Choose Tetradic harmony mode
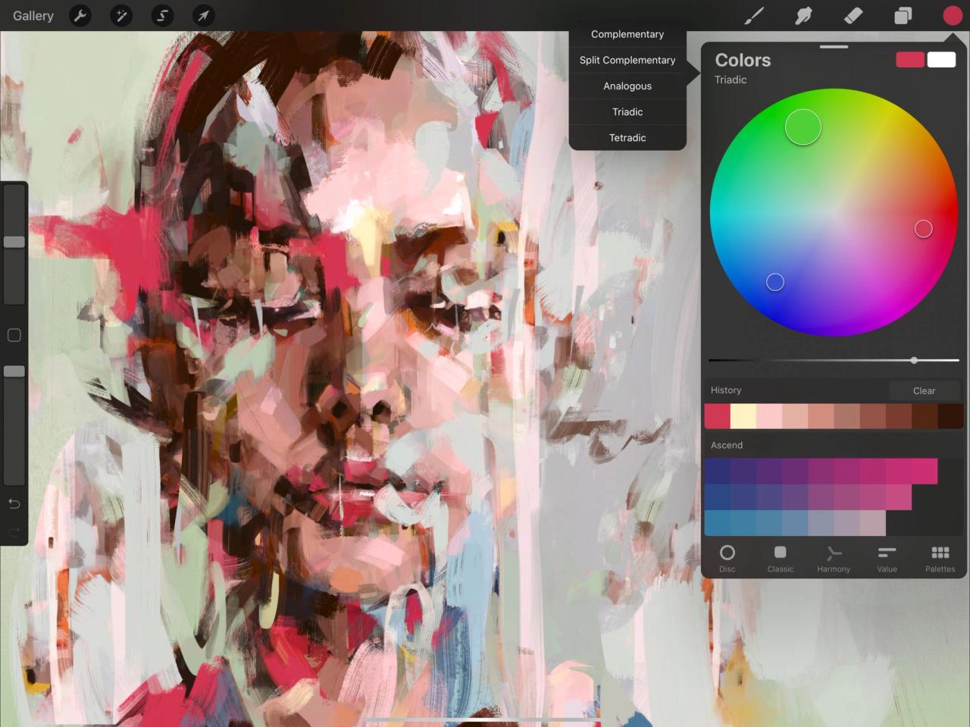970x727 pixels. click(x=627, y=137)
